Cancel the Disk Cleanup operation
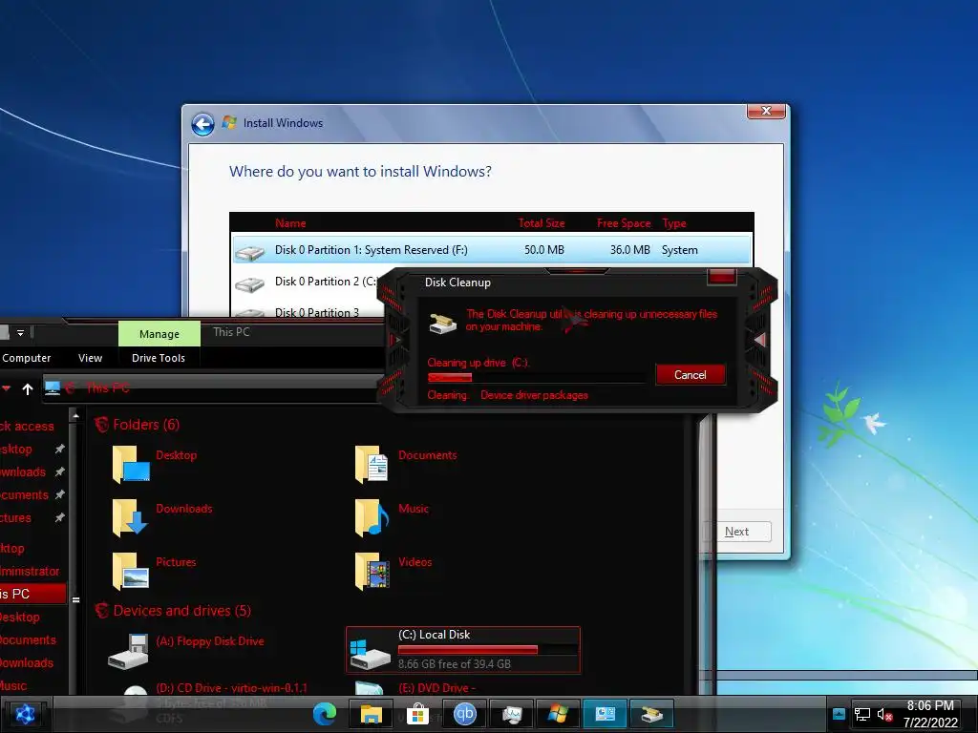 691,374
